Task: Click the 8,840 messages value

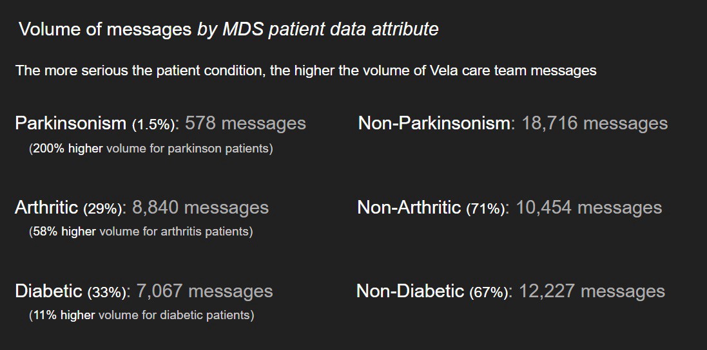Action: pos(200,207)
